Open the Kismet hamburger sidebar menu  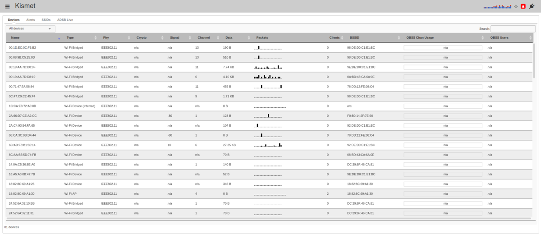click(x=7, y=6)
